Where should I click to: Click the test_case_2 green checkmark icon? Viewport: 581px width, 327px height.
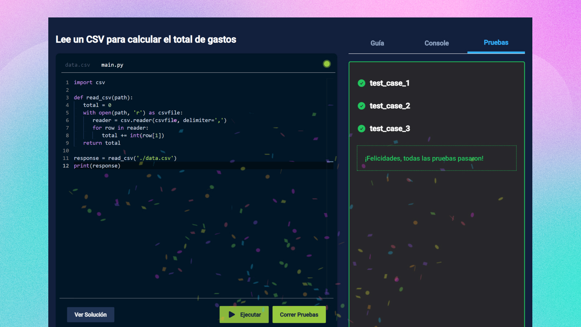click(x=361, y=106)
